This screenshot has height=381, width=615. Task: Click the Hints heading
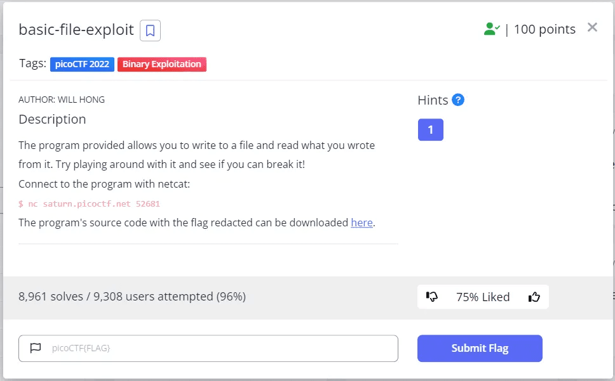click(x=433, y=100)
